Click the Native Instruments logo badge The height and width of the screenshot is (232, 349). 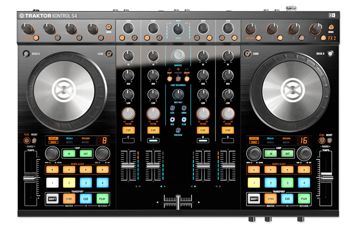[332, 15]
